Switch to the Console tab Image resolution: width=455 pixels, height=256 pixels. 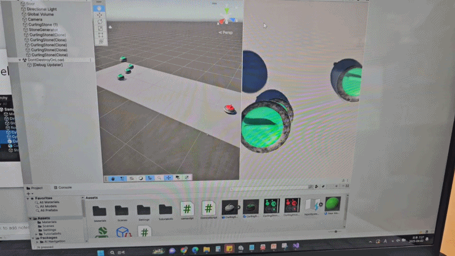pyautogui.click(x=63, y=188)
